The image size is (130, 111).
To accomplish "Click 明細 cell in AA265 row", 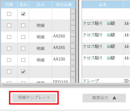I will coord(41,48).
